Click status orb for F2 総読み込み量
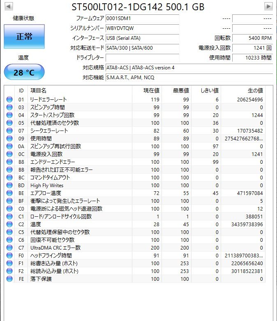 [x=9, y=271]
